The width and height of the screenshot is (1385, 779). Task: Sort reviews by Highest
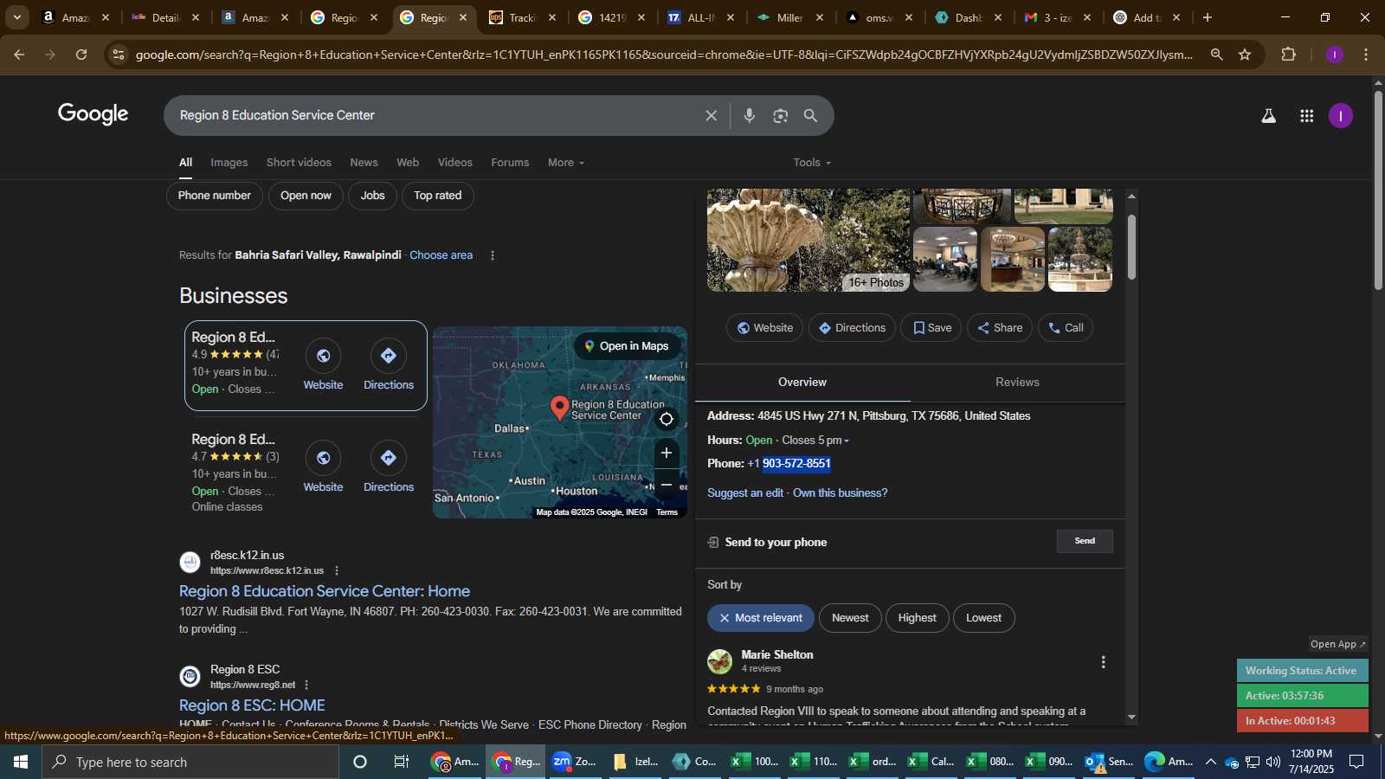pos(917,618)
